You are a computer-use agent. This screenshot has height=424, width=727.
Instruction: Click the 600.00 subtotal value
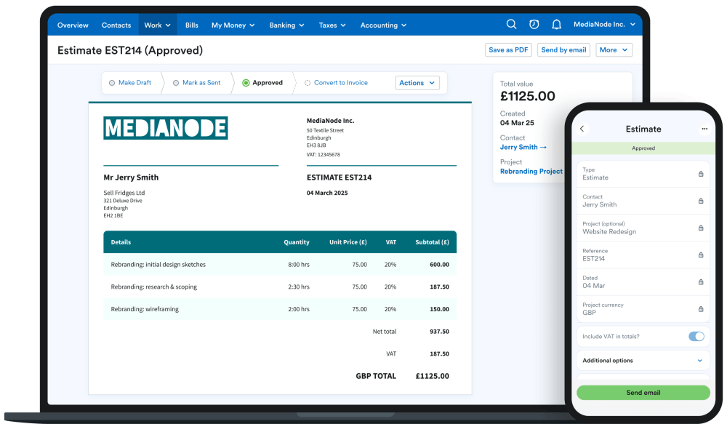(x=440, y=265)
